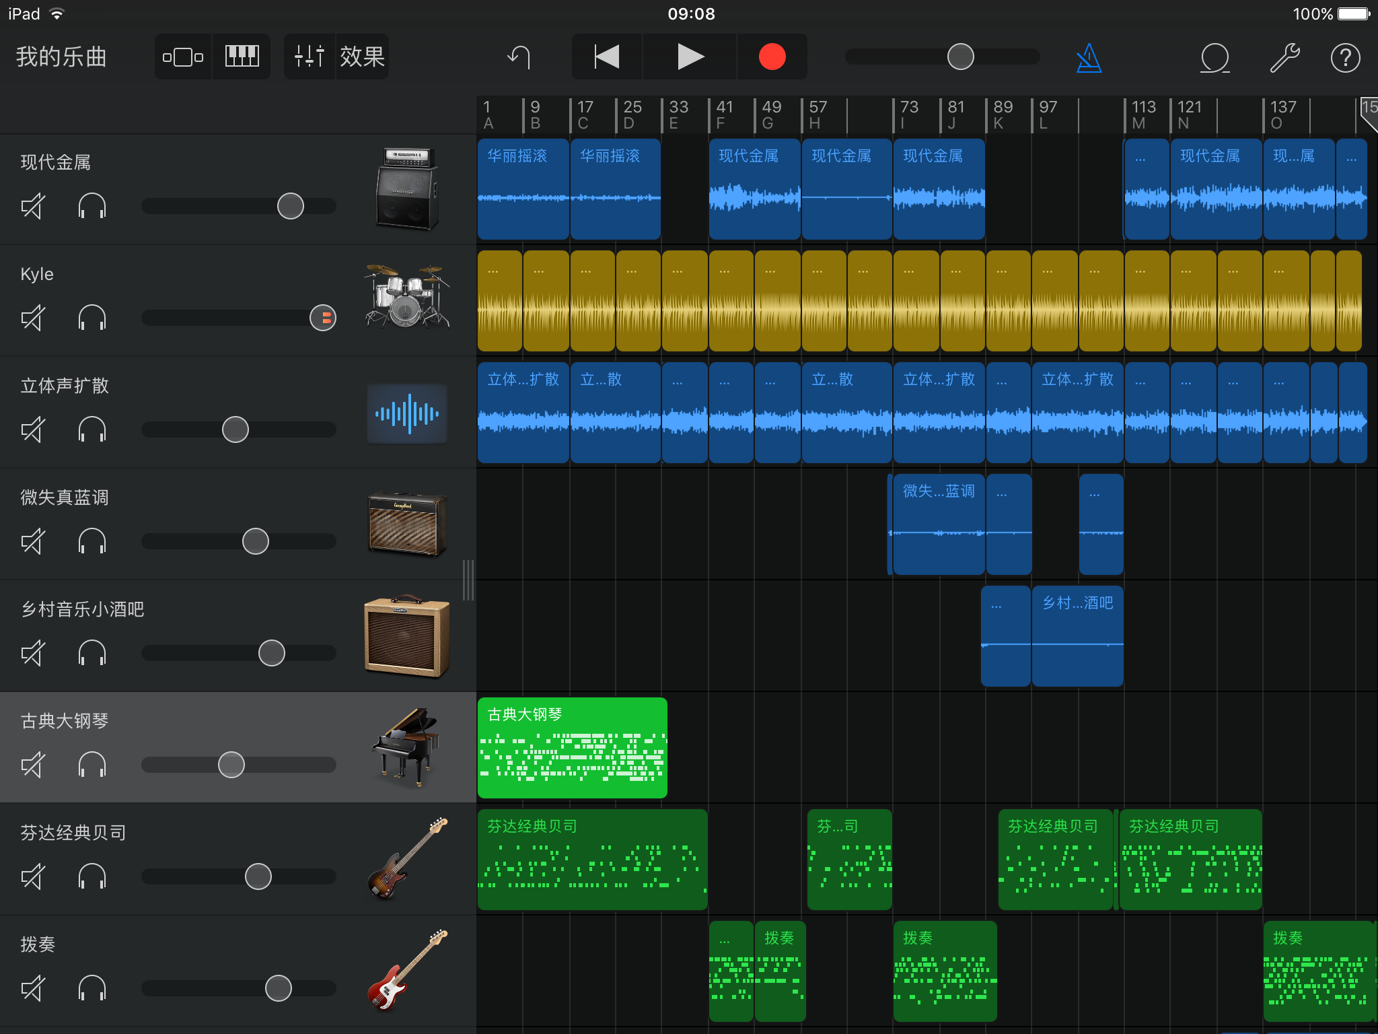This screenshot has width=1378, height=1034.
Task: Select the Kyle drum kit icon
Action: [407, 296]
